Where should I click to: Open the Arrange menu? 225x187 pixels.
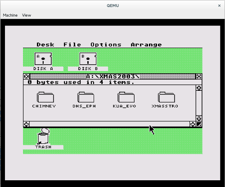(146, 45)
